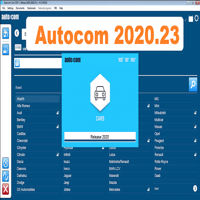Select DS Automobiles brand
This screenshot has width=200, height=200.
coord(38,190)
